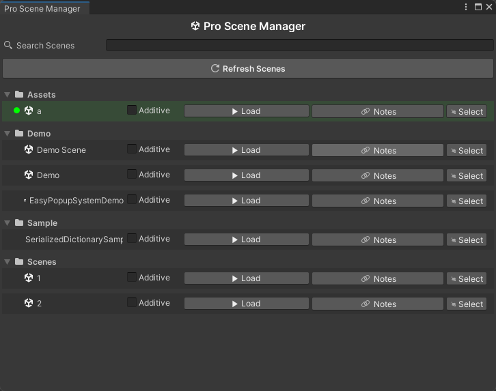Collapse the Scenes folder group

click(x=8, y=261)
